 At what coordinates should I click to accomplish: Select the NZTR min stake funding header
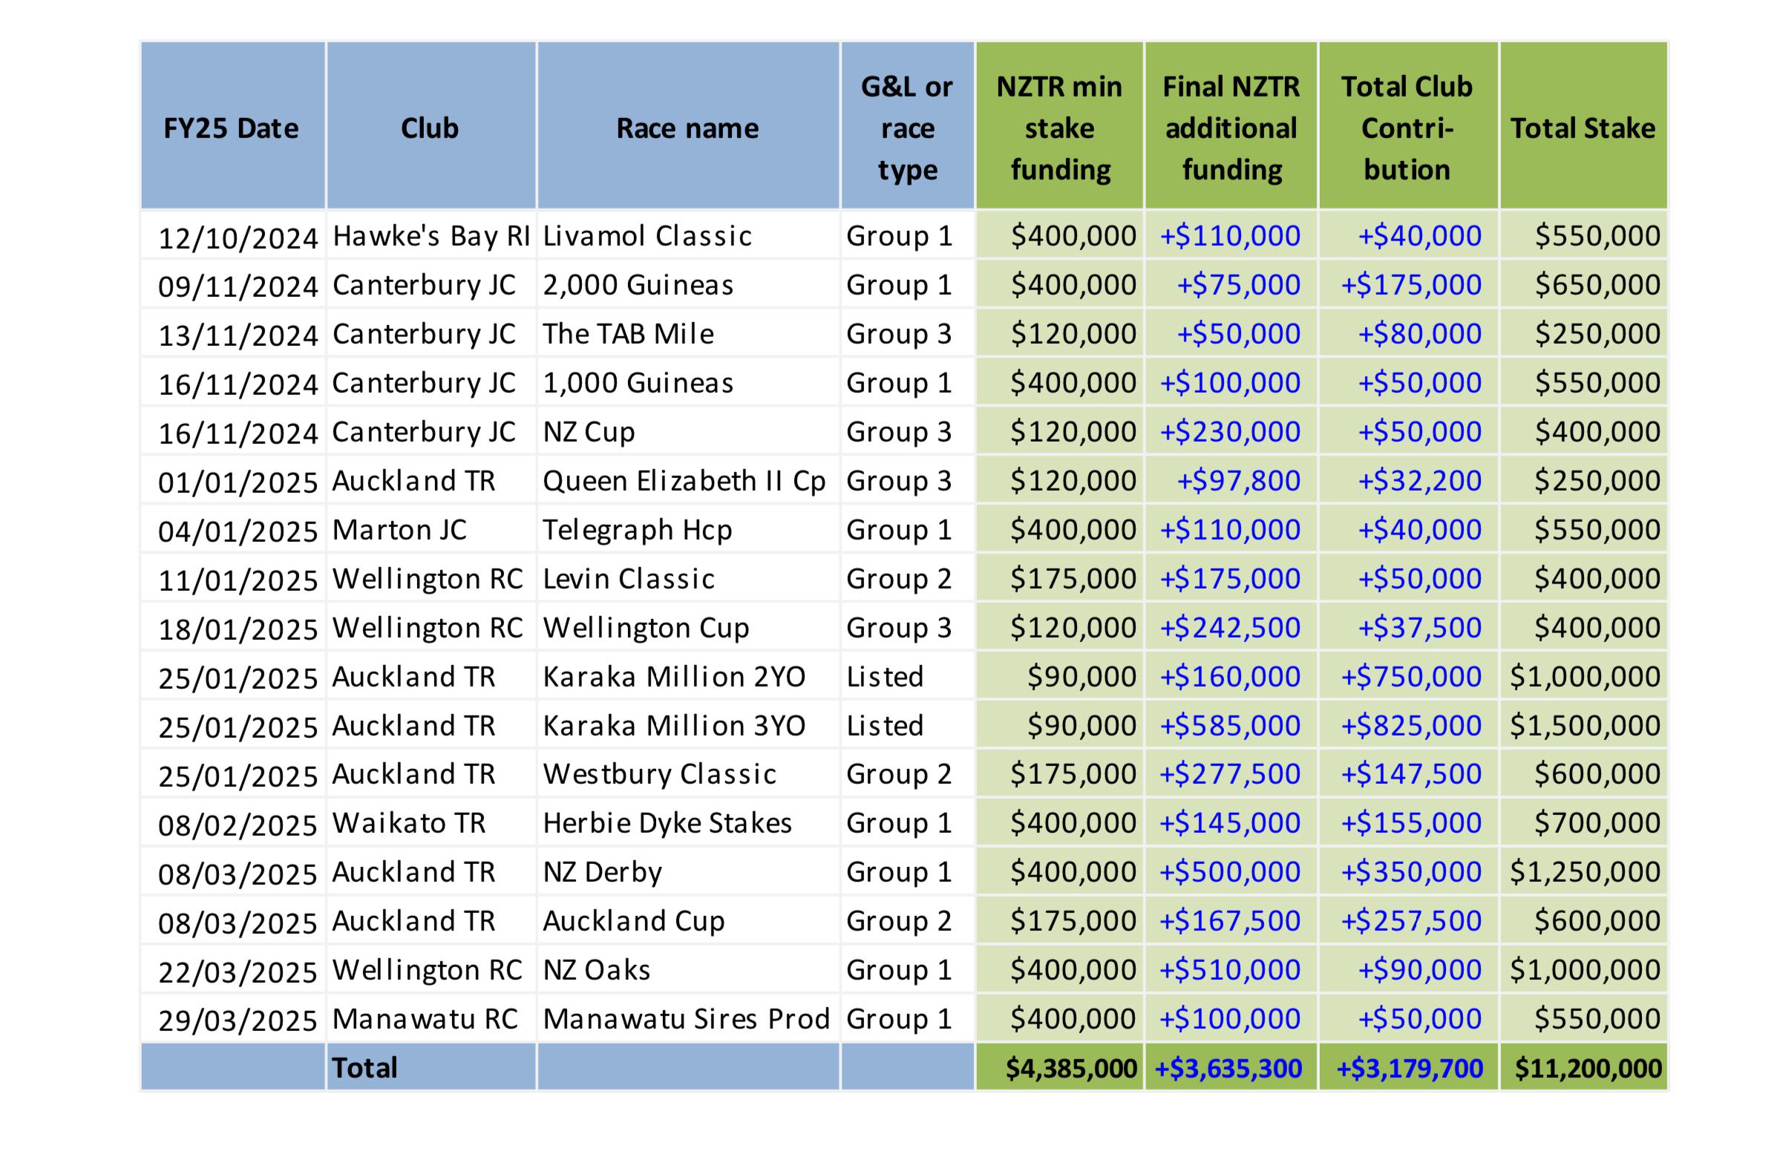tap(1058, 128)
